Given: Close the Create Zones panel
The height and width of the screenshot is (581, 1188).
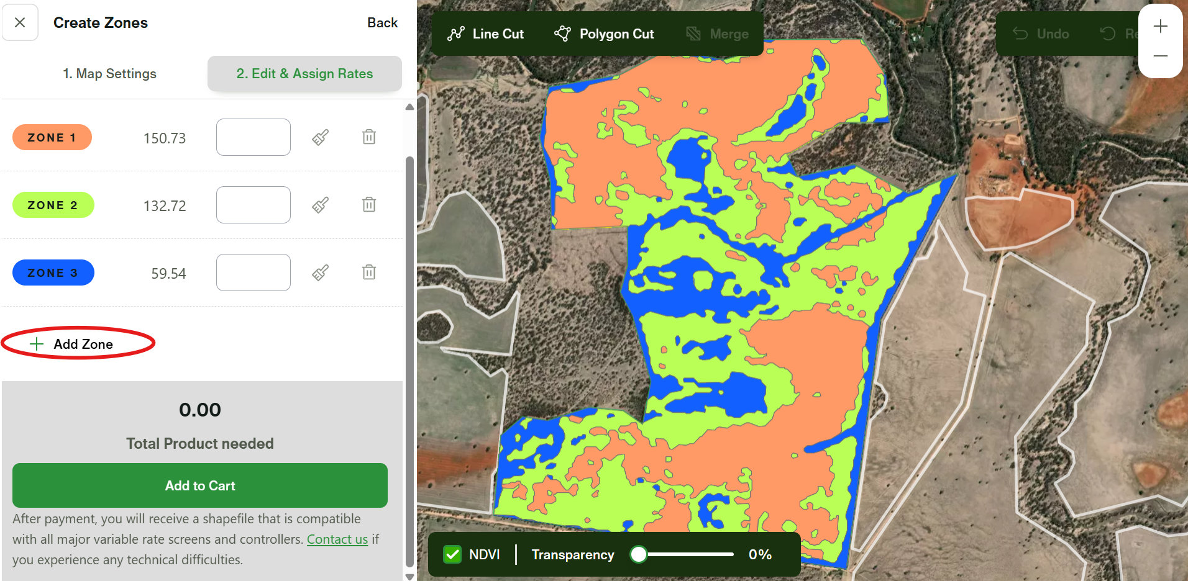Looking at the screenshot, I should (20, 23).
